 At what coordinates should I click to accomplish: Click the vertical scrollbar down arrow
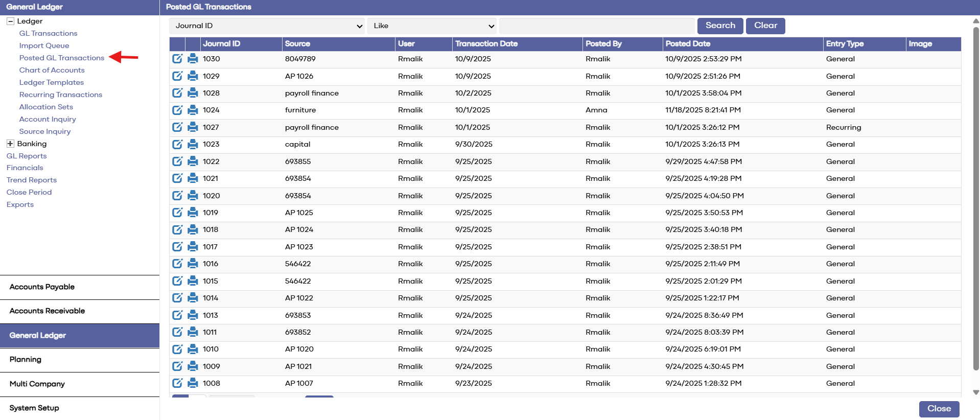(x=976, y=392)
